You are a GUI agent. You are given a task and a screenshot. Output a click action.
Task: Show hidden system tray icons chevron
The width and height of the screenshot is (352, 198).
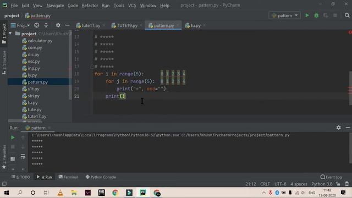click(264, 193)
